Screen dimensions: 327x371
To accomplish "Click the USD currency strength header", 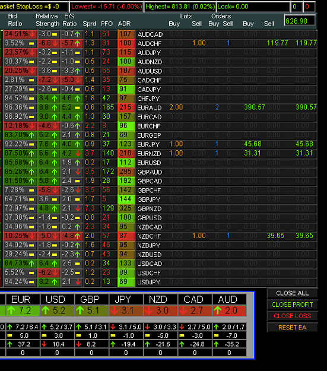I will (57, 300).
